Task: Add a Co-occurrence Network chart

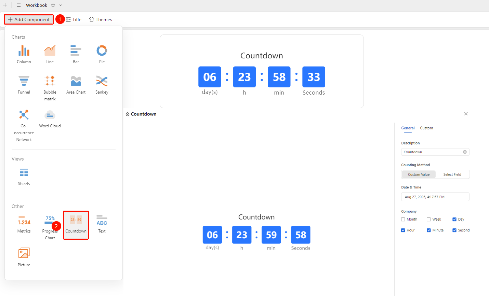Action: 24,125
